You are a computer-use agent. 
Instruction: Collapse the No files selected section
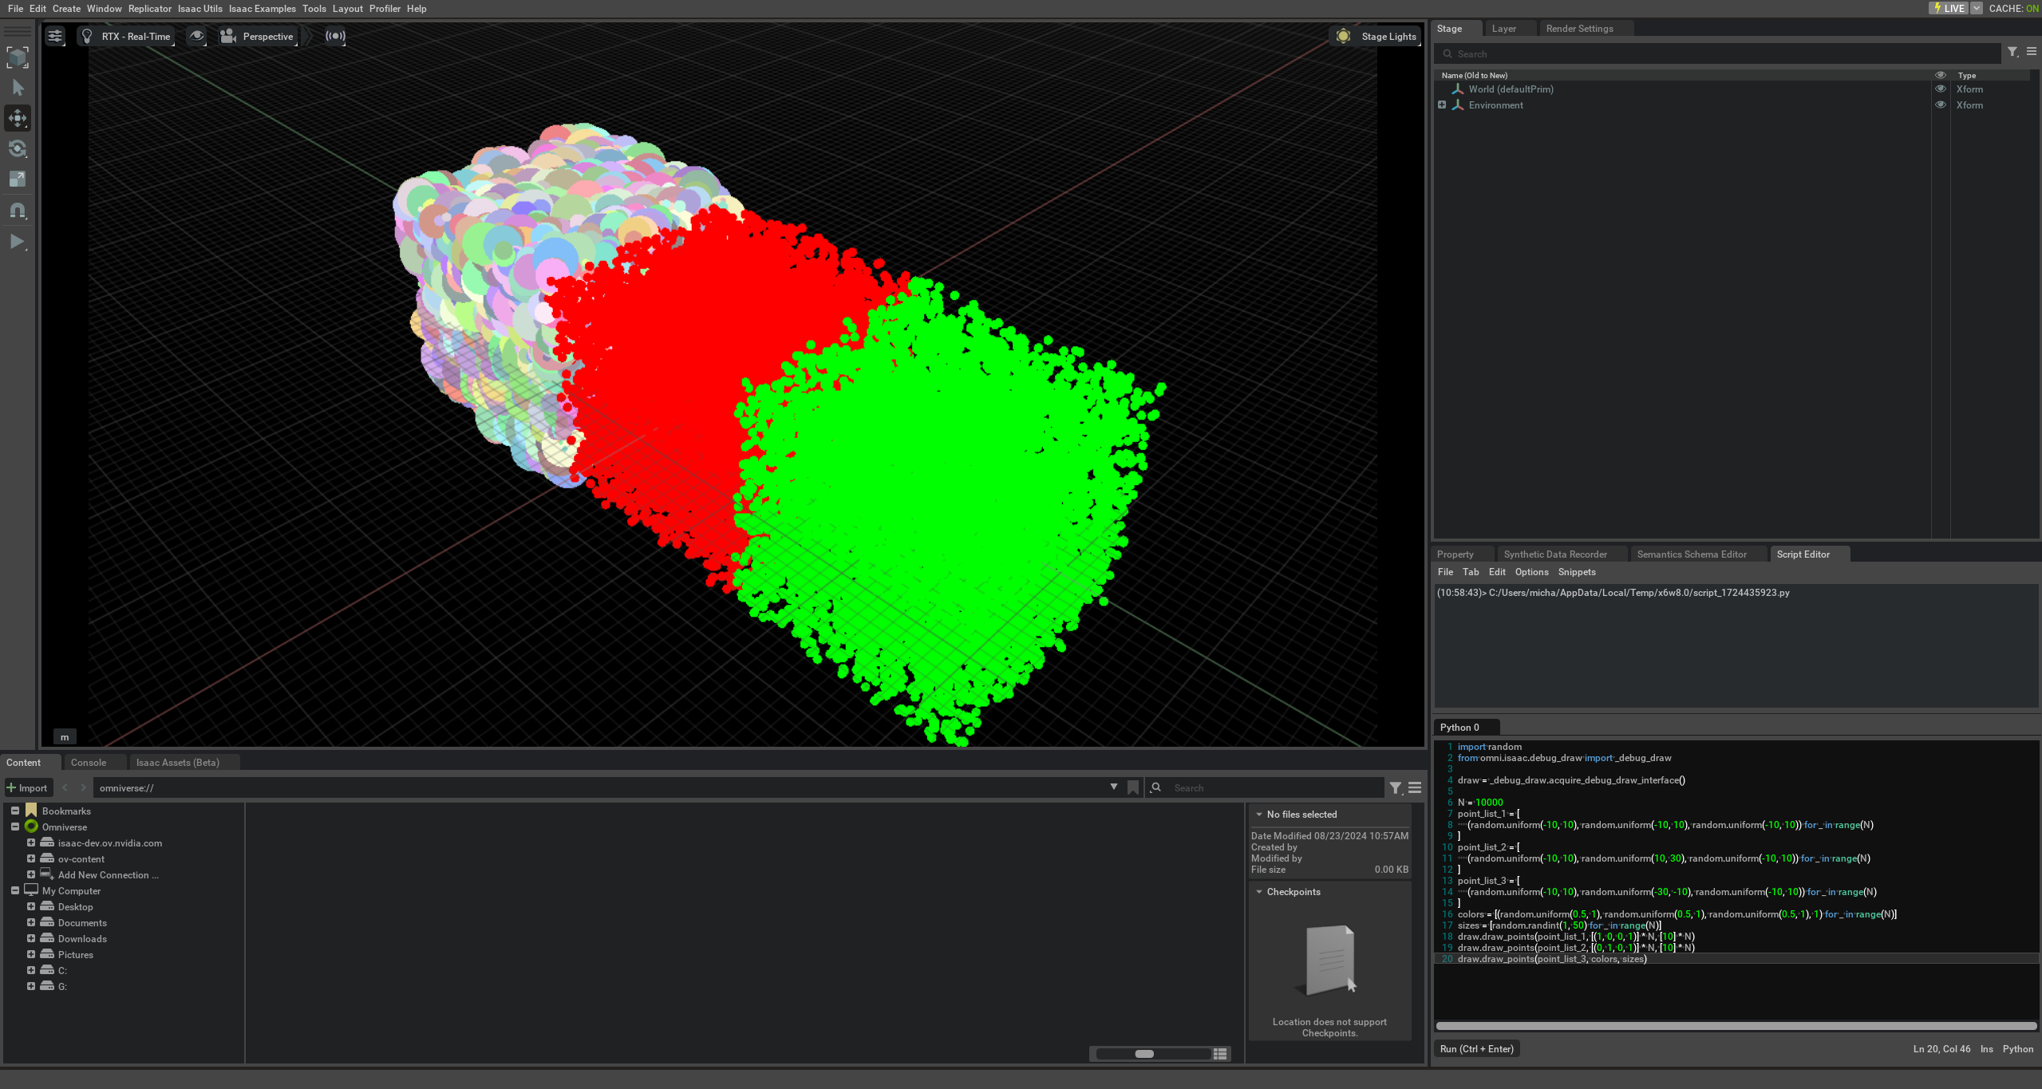pyautogui.click(x=1259, y=814)
